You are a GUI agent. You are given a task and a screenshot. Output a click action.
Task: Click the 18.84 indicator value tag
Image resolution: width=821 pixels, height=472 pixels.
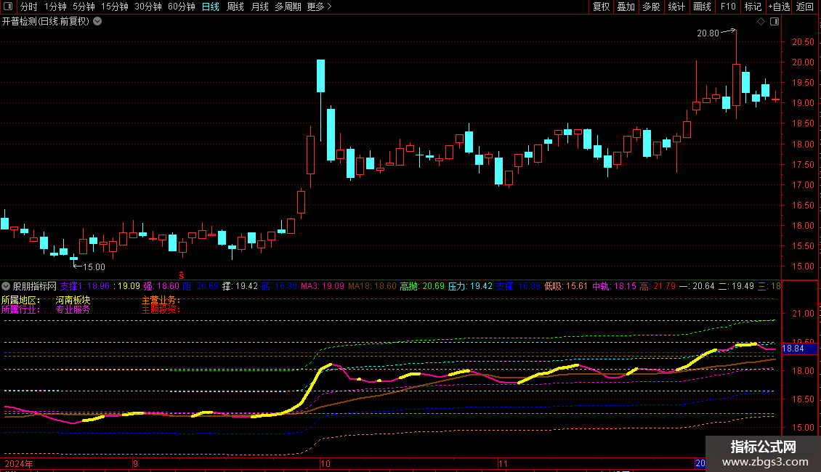[x=799, y=349]
